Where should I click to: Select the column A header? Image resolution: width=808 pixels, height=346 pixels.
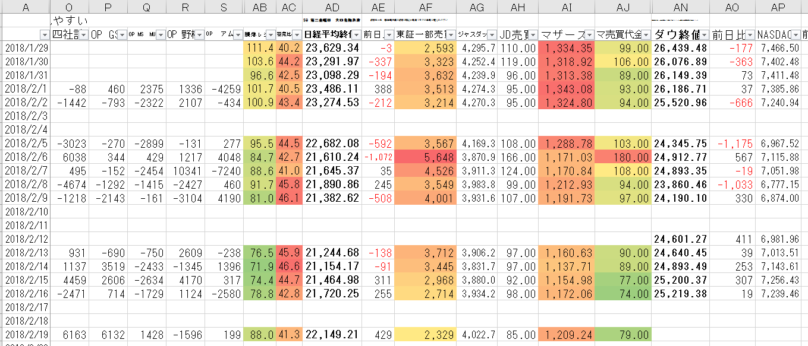point(25,7)
